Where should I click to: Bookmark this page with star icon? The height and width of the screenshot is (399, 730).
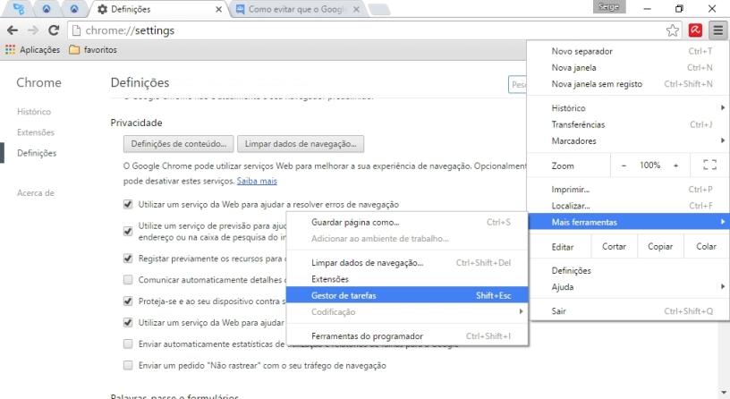(672, 30)
